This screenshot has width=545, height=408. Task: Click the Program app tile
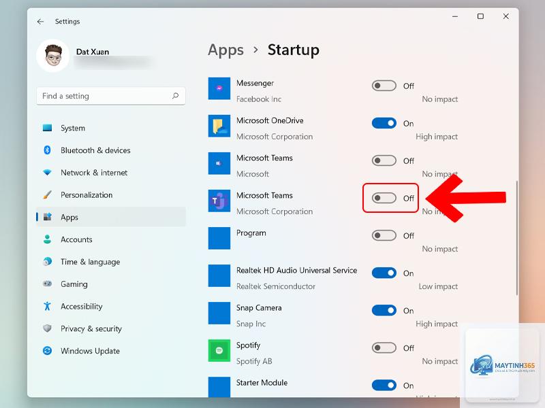tap(219, 238)
